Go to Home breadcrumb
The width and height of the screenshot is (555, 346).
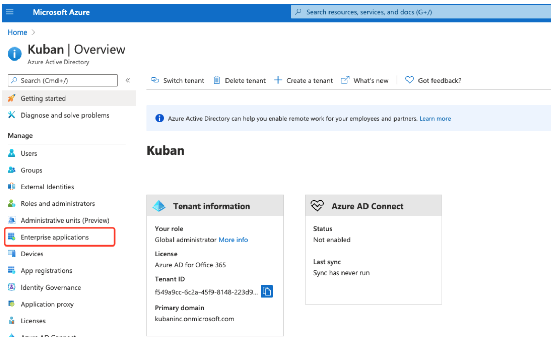[x=17, y=32]
